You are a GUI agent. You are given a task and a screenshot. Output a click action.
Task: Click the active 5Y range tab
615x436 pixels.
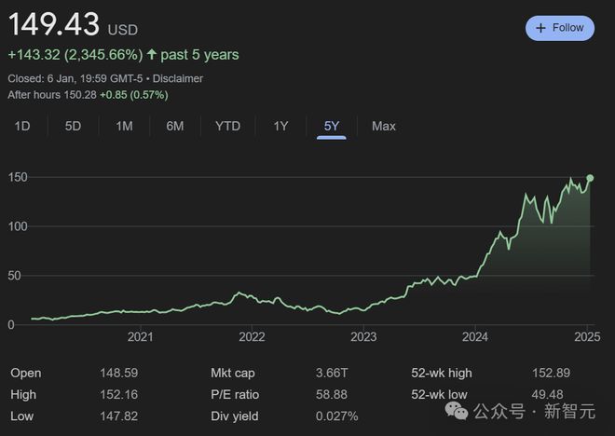[x=331, y=126]
